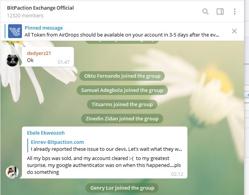Click the 02.12 message timestamp
Viewport: 249px width, 195px height.
[x=177, y=174]
